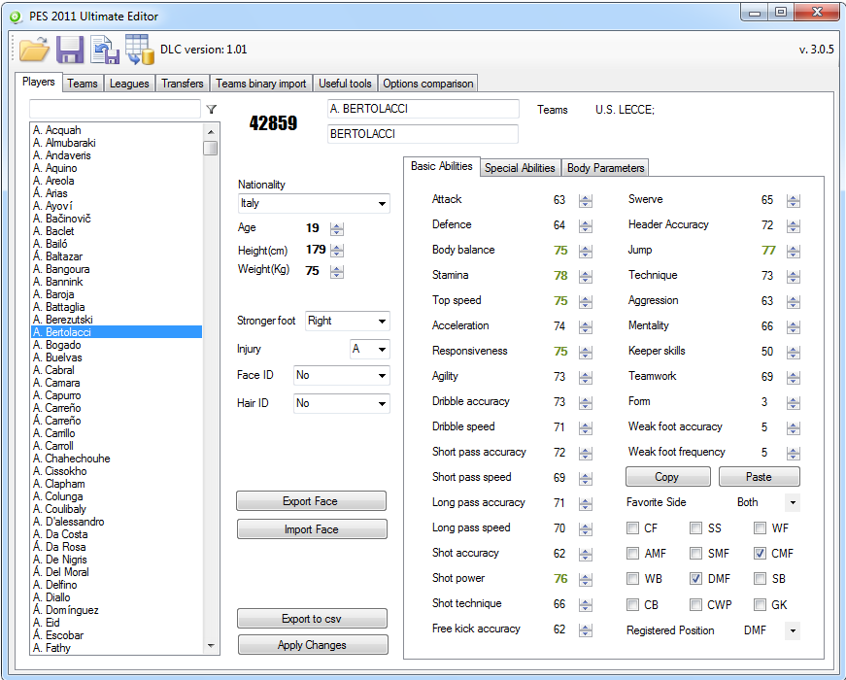Change Stamina value with its spinner
Viewport: 846px width, 680px height.
click(586, 276)
